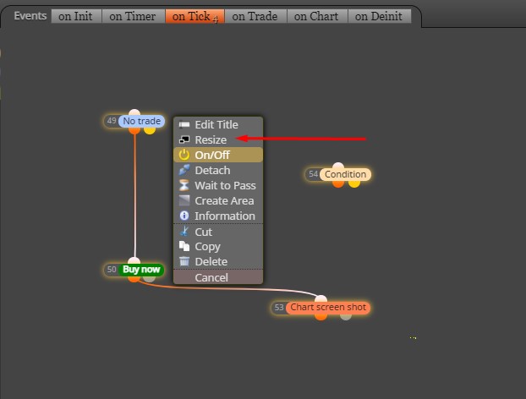Click block number 50 label

[112, 270]
